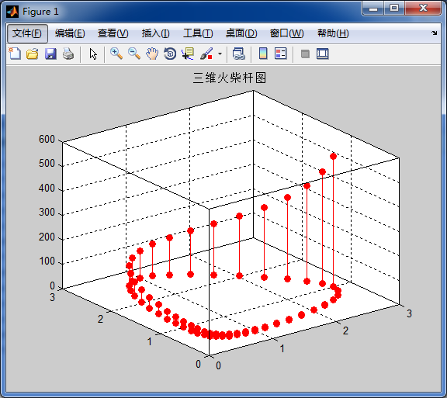
Task: Click the Hide Plot Tools icon
Action: (x=305, y=54)
